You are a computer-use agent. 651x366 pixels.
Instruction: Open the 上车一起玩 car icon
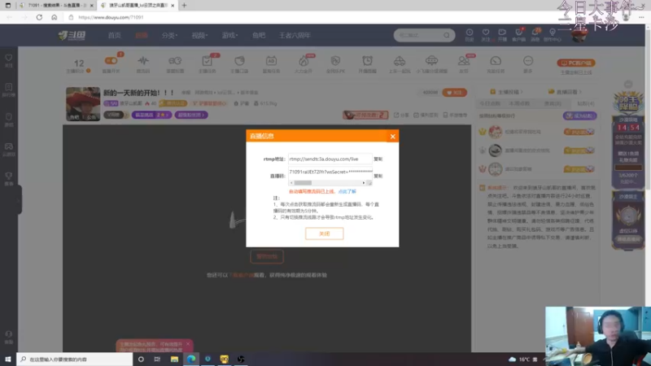pos(400,61)
